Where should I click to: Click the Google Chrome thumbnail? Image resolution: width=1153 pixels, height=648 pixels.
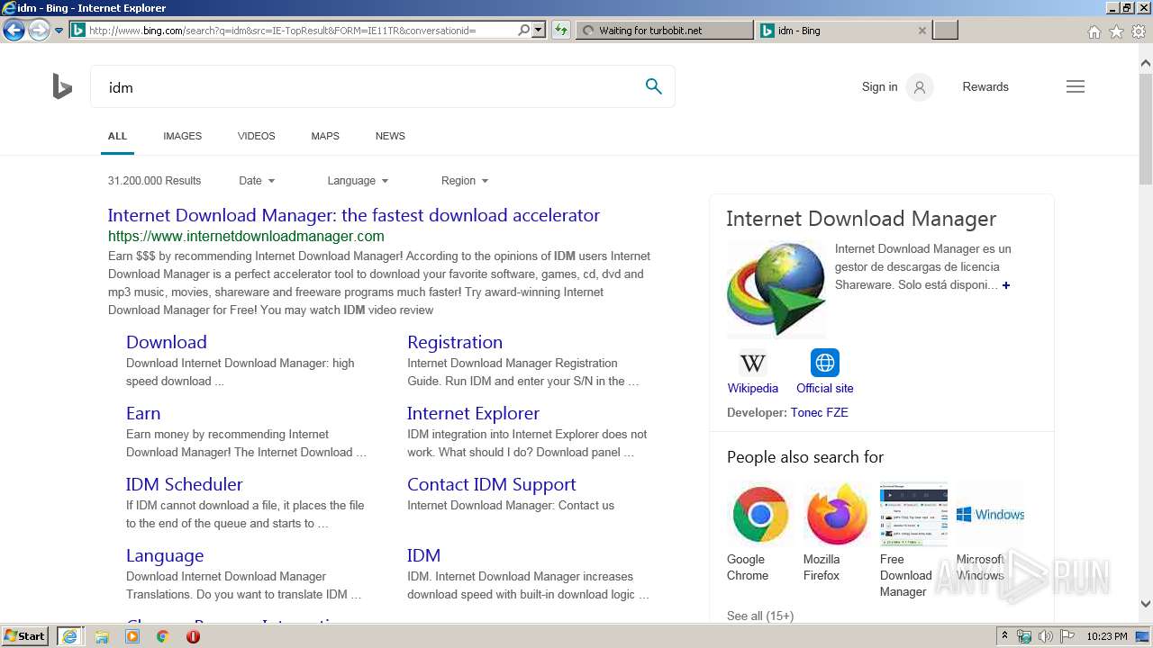coord(760,514)
